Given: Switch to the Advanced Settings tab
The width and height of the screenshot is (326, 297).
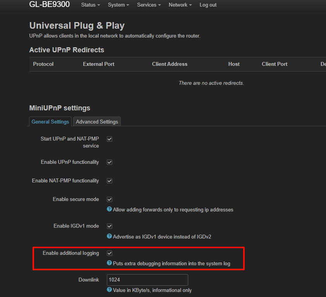Looking at the screenshot, I should point(97,122).
